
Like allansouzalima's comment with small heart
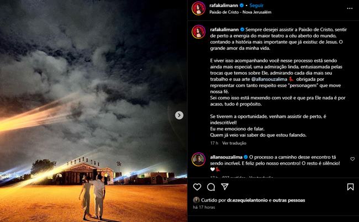[x=352, y=159]
